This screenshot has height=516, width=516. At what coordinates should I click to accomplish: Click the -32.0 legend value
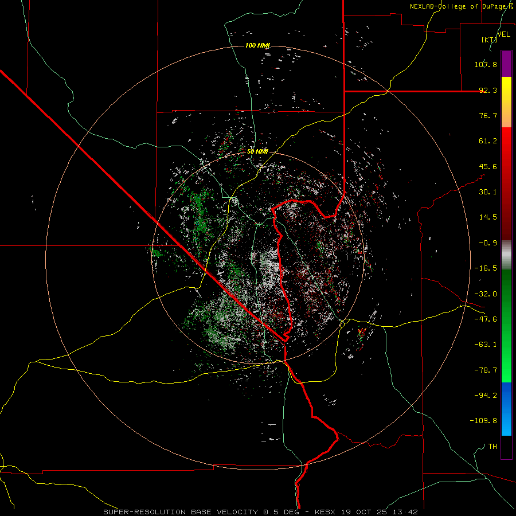(486, 294)
